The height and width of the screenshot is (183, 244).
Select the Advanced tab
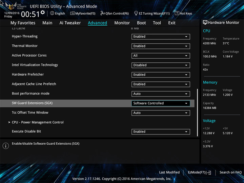[97, 23]
